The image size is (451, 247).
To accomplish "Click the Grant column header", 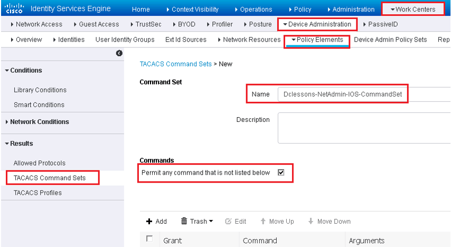I will click(x=172, y=240).
